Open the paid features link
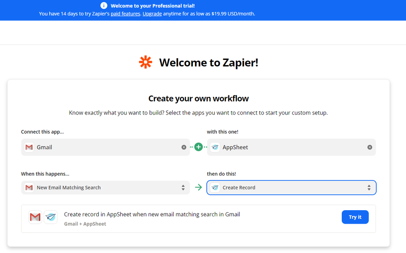Viewport: 406px width, 253px height. tap(125, 14)
